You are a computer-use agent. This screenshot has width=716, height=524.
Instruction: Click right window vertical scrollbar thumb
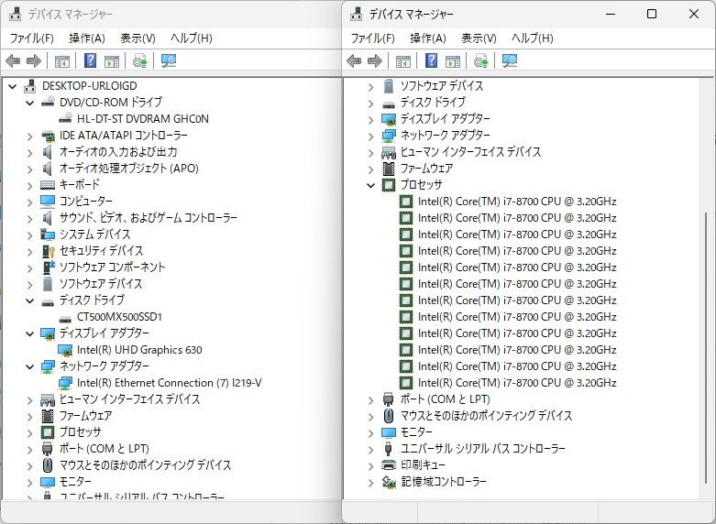[706, 348]
